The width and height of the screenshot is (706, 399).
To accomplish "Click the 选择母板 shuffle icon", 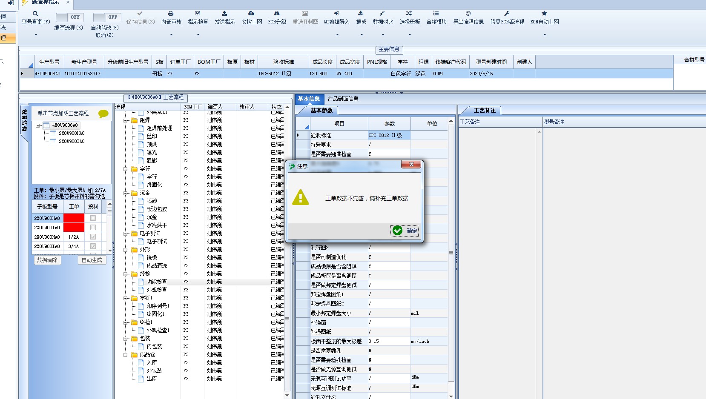I will [409, 14].
